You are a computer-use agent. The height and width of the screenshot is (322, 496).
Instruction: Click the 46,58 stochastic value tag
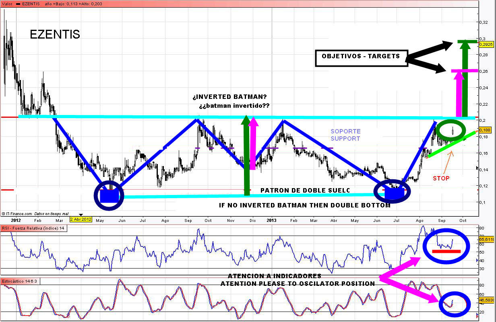pyautogui.click(x=486, y=299)
